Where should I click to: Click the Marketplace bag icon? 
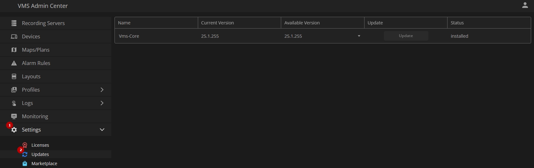pyautogui.click(x=25, y=164)
